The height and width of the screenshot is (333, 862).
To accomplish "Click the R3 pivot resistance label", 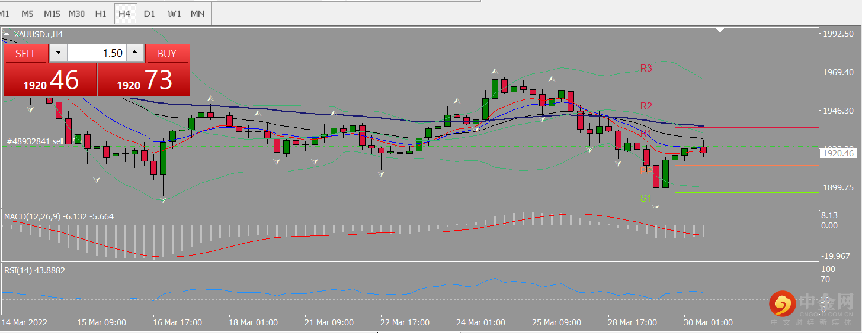I will 646,69.
